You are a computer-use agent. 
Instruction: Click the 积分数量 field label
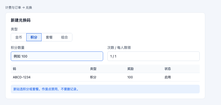[18, 48]
